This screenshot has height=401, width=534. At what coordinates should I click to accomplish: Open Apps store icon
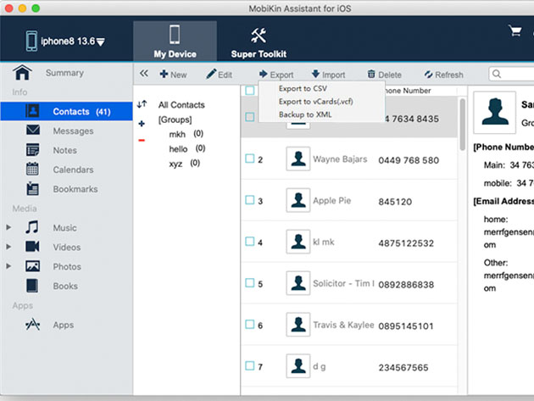[x=33, y=325]
